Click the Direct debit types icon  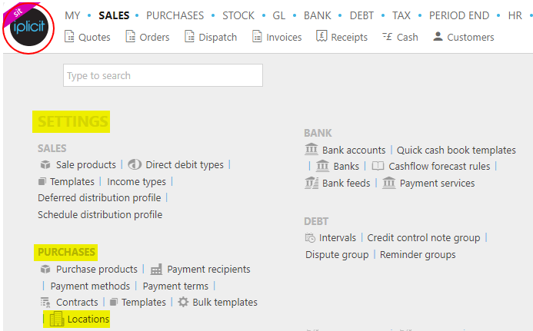pos(135,164)
